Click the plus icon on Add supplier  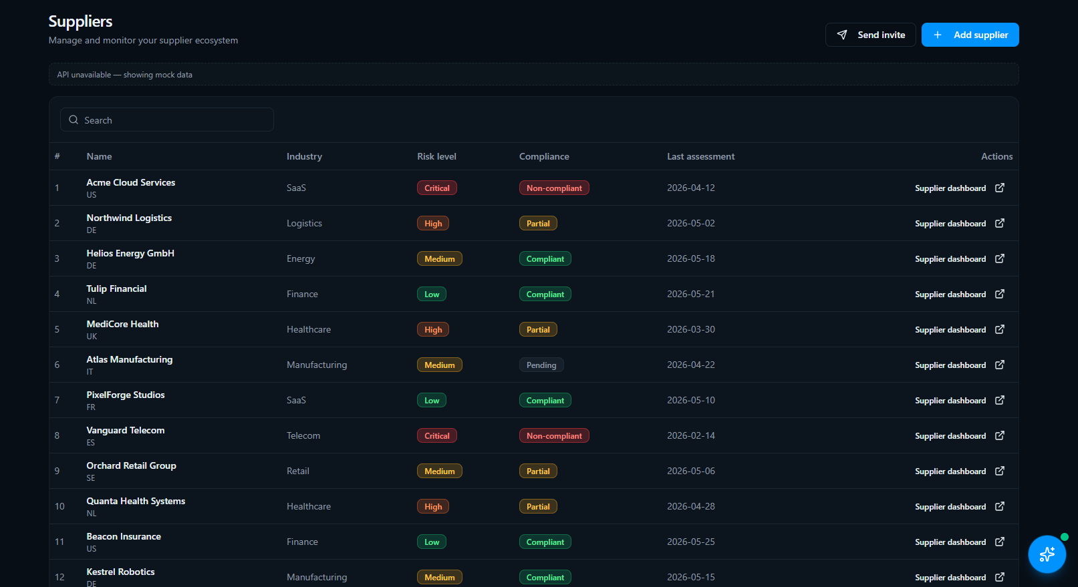pos(938,35)
